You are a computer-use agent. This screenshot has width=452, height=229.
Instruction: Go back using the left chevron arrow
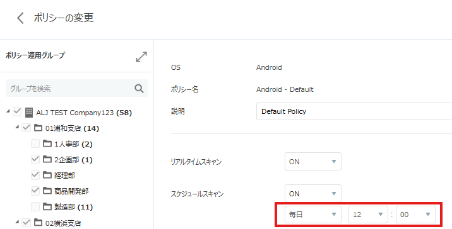20,18
